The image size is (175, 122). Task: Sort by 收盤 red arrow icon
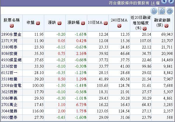click(38, 23)
